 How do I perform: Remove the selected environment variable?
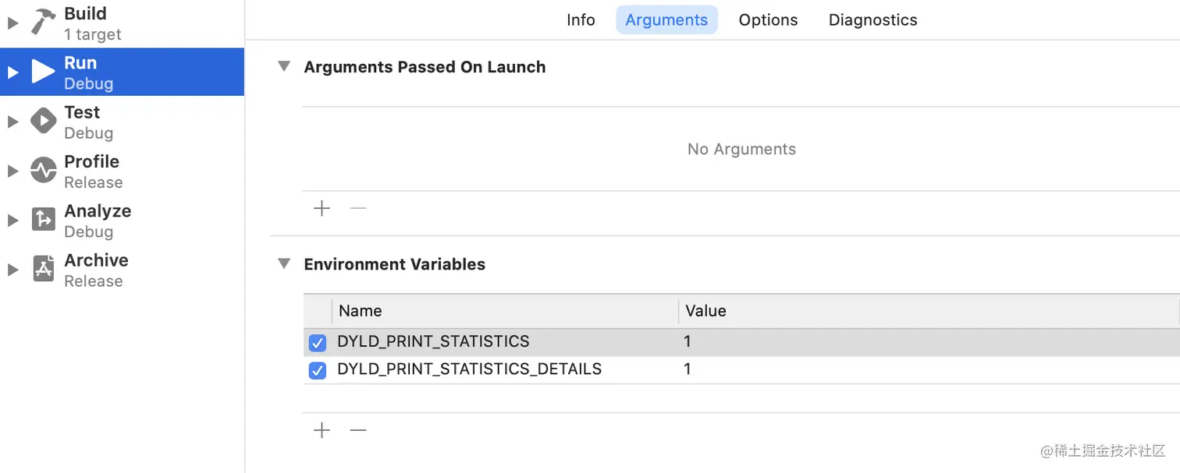coord(358,430)
